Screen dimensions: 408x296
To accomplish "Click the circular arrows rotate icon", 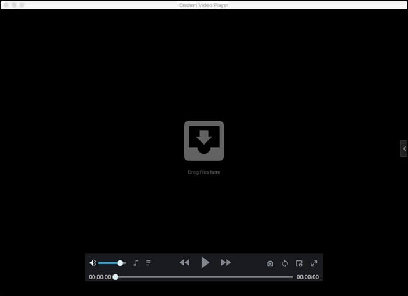I will [x=285, y=264].
